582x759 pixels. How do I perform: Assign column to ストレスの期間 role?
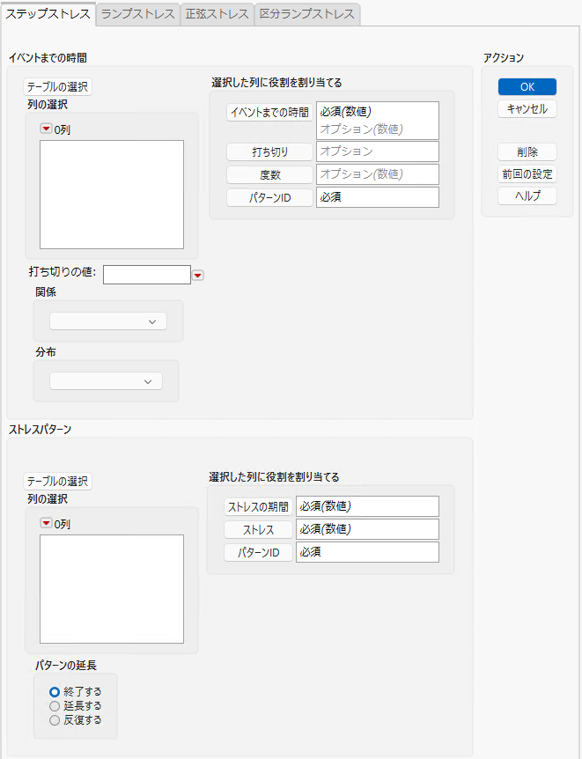pyautogui.click(x=258, y=507)
